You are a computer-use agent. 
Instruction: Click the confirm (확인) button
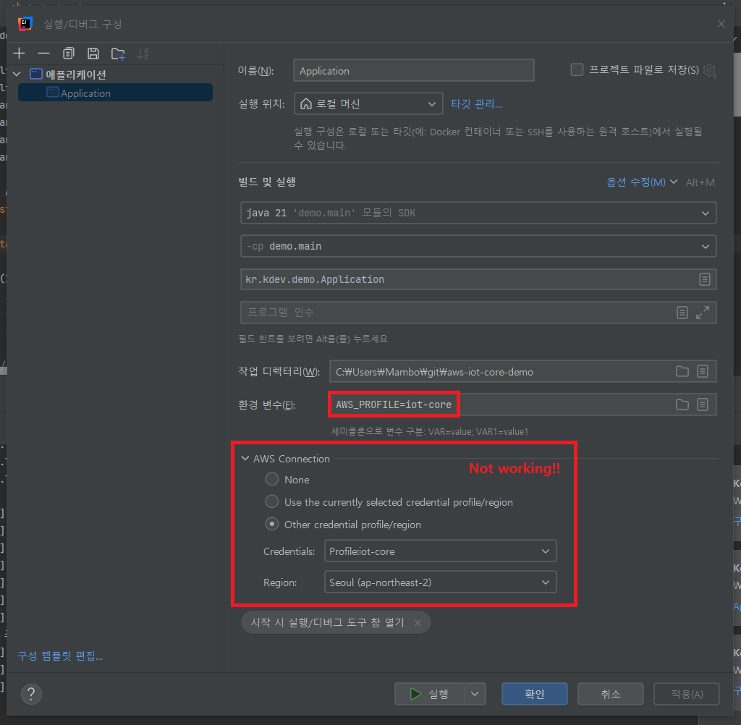(534, 695)
